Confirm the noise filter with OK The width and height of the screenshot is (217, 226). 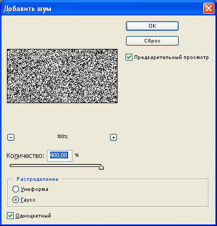pos(152,26)
